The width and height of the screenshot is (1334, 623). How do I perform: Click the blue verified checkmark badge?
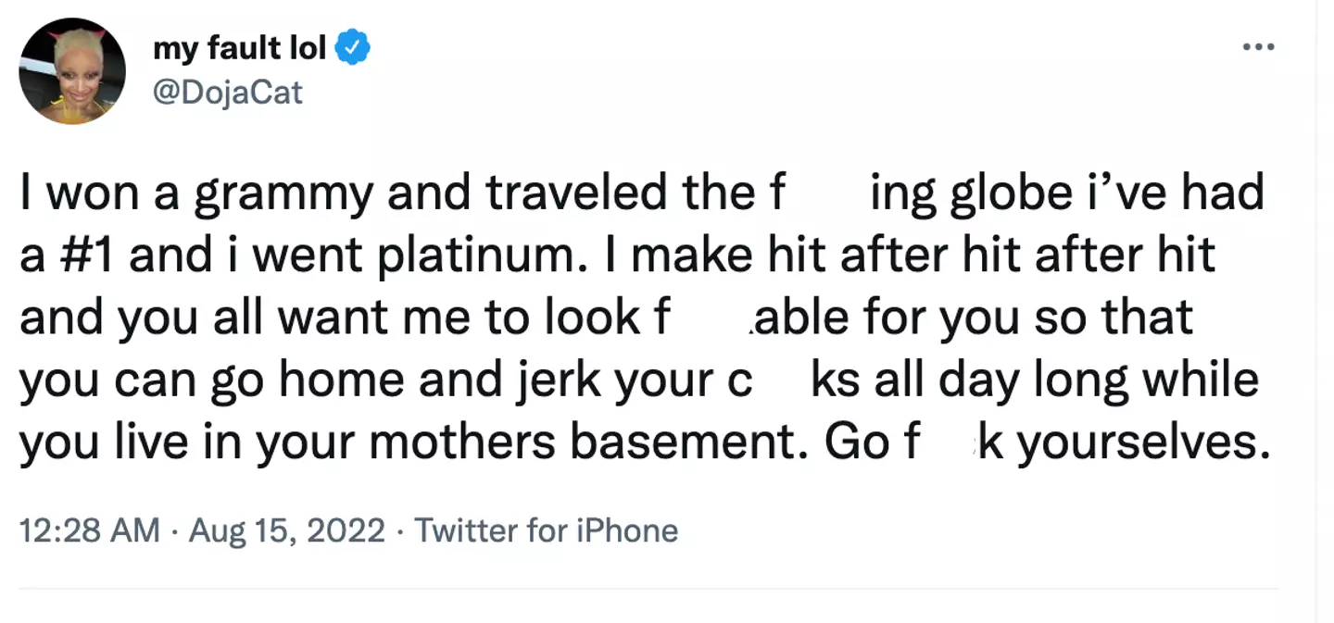[353, 48]
